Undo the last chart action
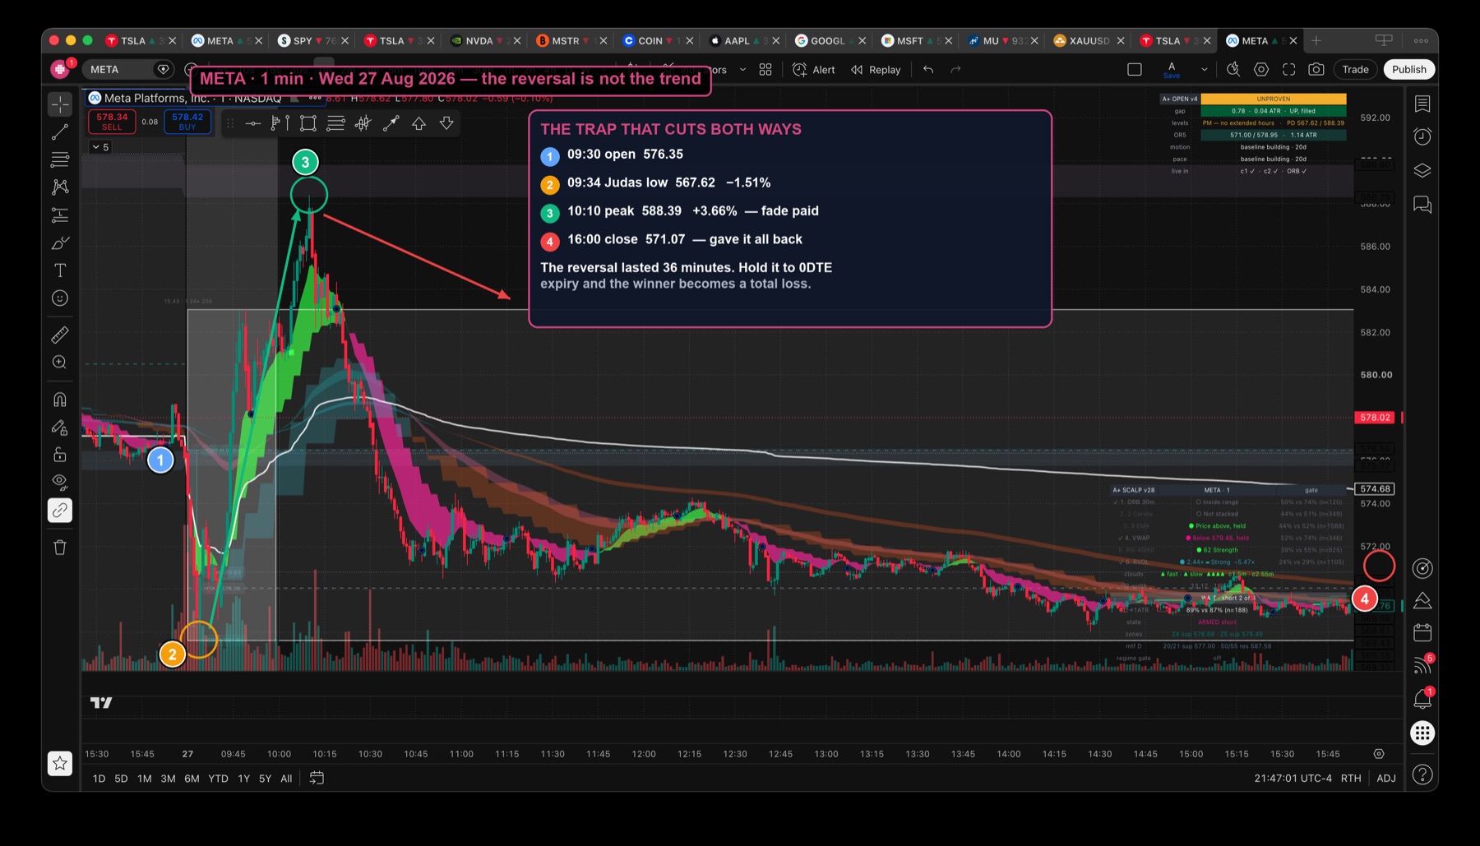 coord(928,70)
